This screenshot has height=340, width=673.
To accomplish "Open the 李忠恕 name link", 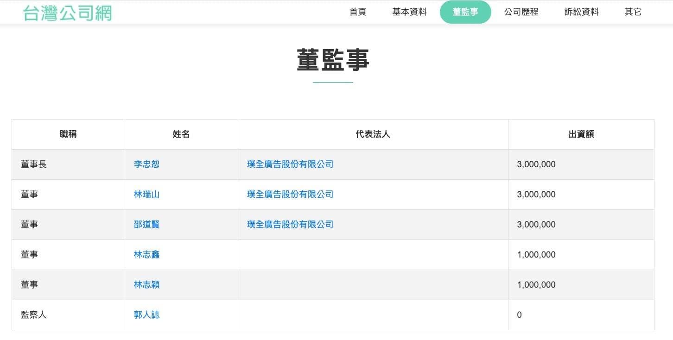I will (x=146, y=164).
